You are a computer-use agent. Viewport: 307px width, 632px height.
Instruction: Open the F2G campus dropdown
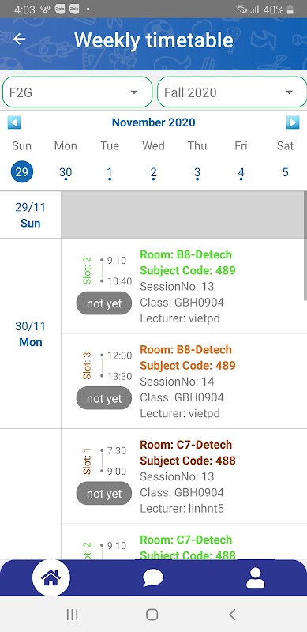[78, 92]
